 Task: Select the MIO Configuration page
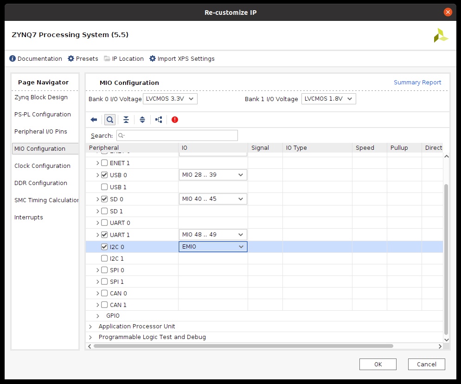pyautogui.click(x=45, y=149)
